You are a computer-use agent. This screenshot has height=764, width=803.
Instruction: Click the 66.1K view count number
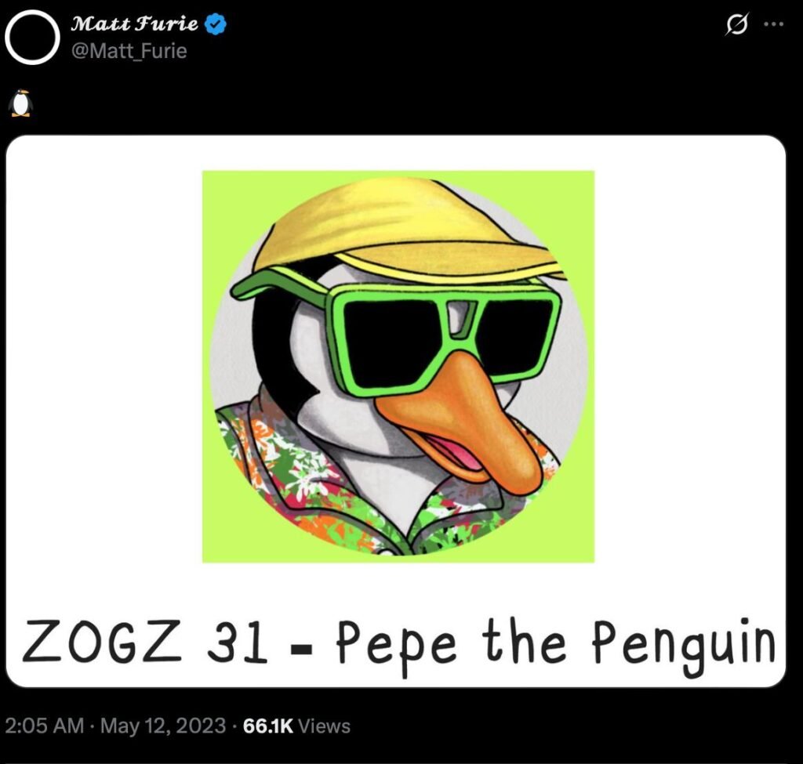pyautogui.click(x=267, y=726)
